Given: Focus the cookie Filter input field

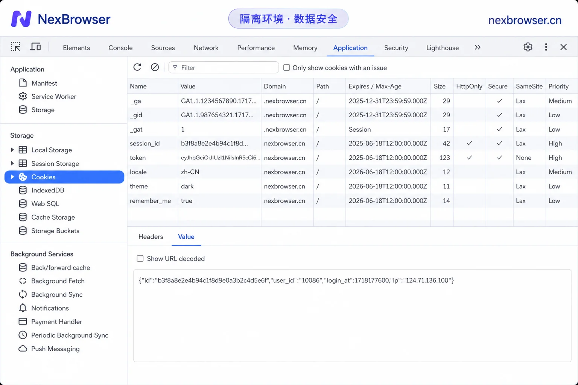Looking at the screenshot, I should point(224,68).
